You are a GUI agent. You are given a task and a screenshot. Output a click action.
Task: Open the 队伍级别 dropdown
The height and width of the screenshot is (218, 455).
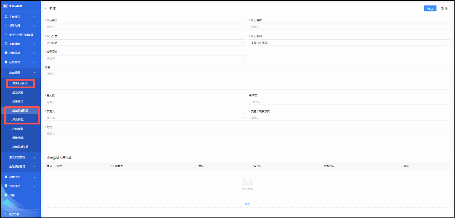349,42
